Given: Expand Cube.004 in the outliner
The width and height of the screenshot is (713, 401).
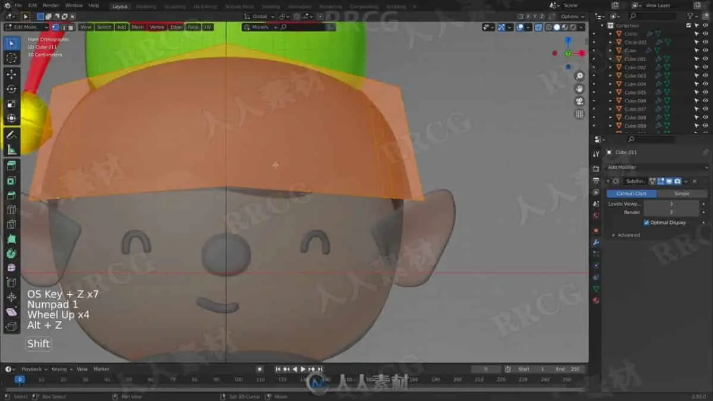Looking at the screenshot, I should 610,84.
